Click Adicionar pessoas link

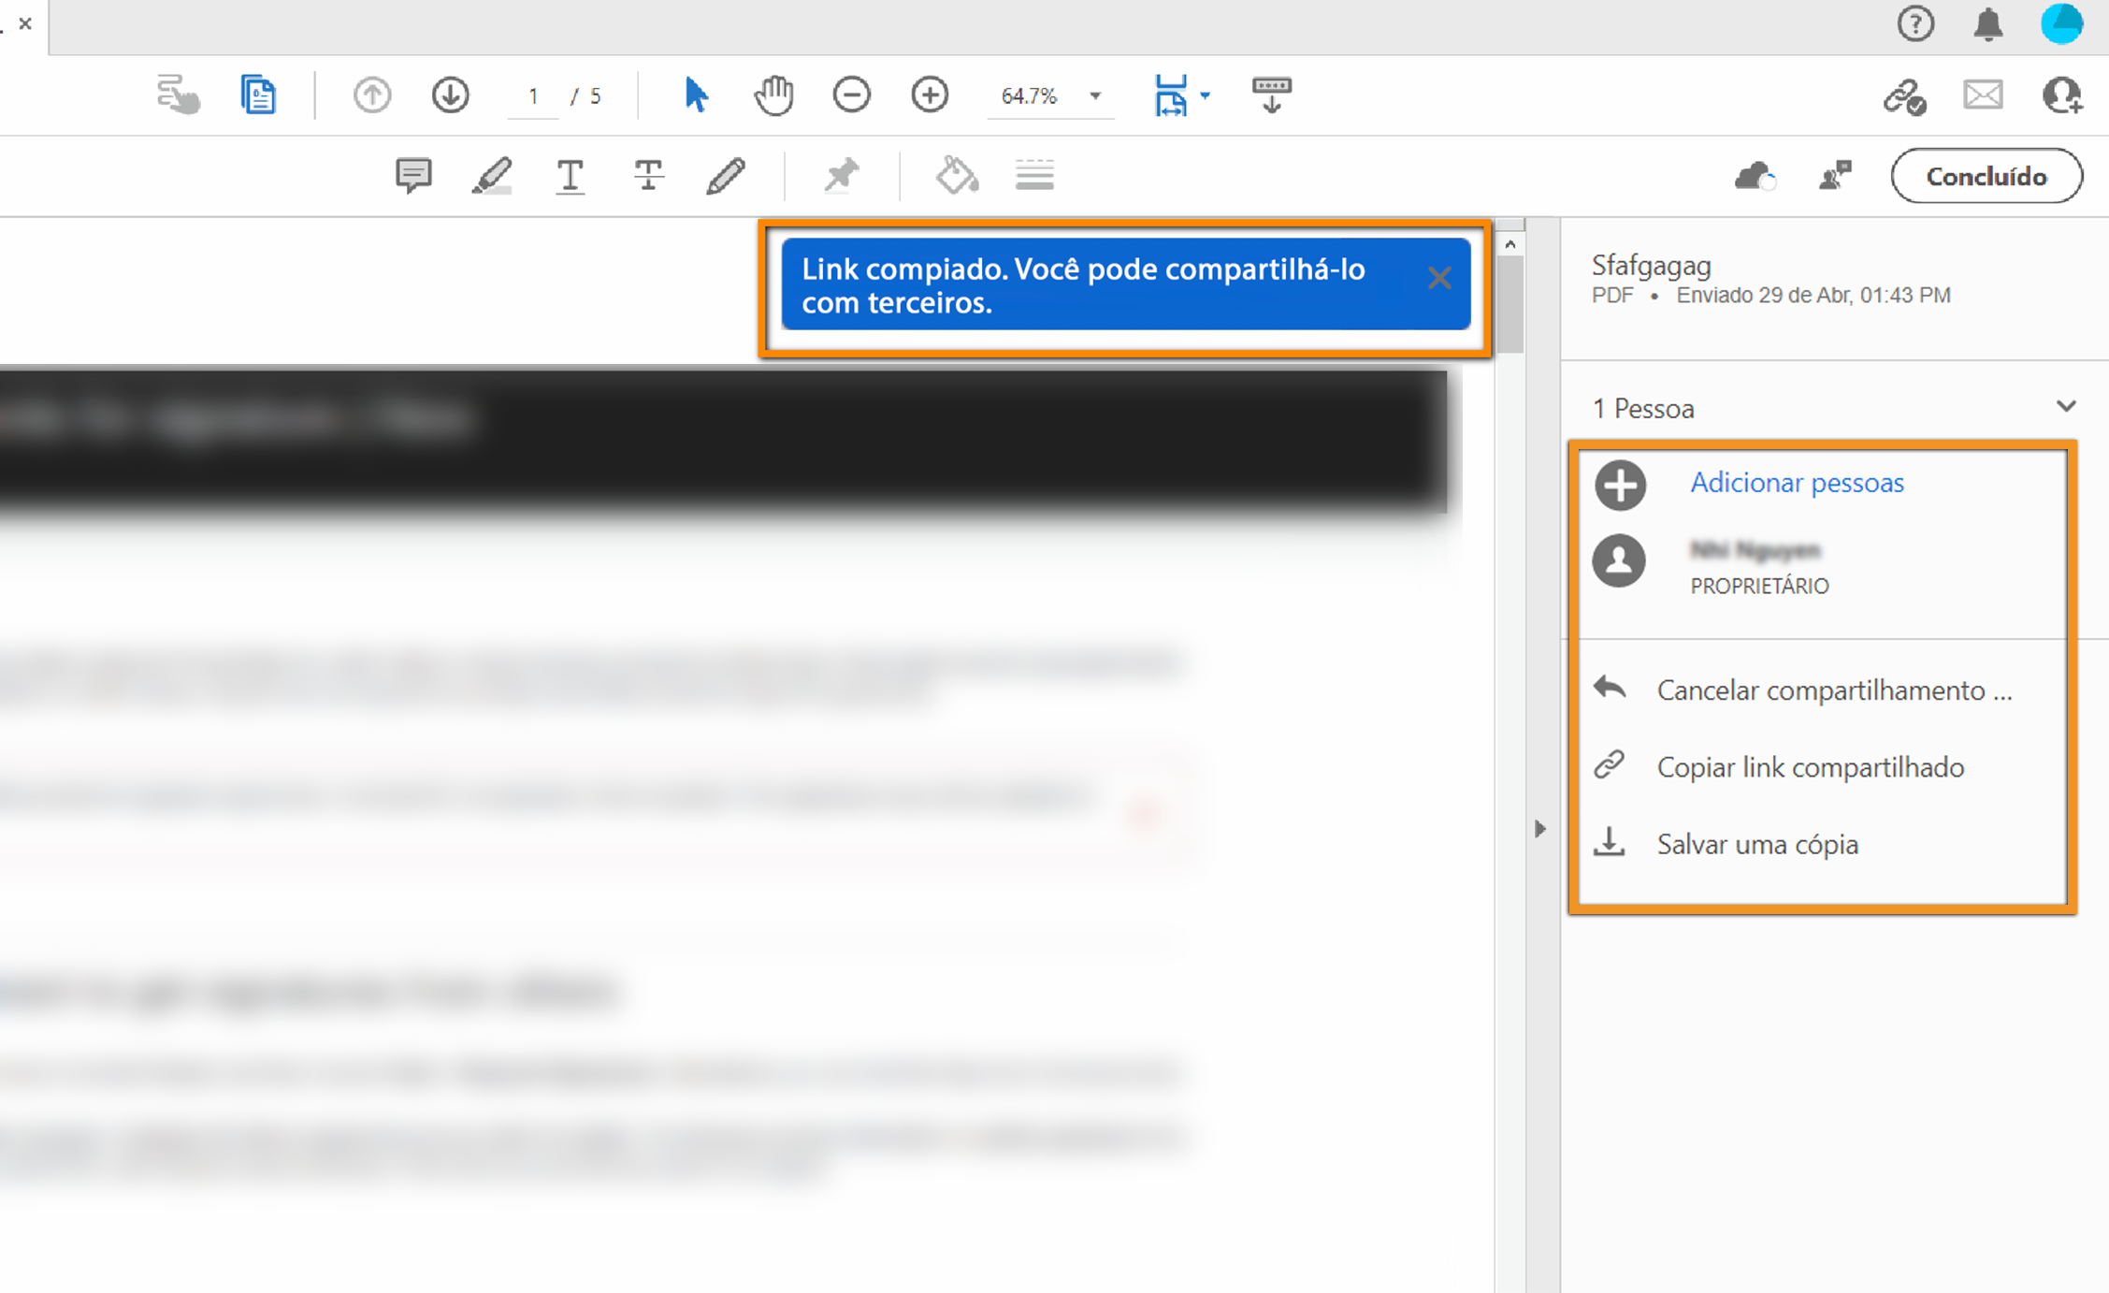coord(1796,483)
